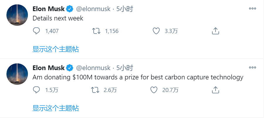264x118 pixels.
Task: Open Elon Musk name on second tweet
Action: [48, 68]
